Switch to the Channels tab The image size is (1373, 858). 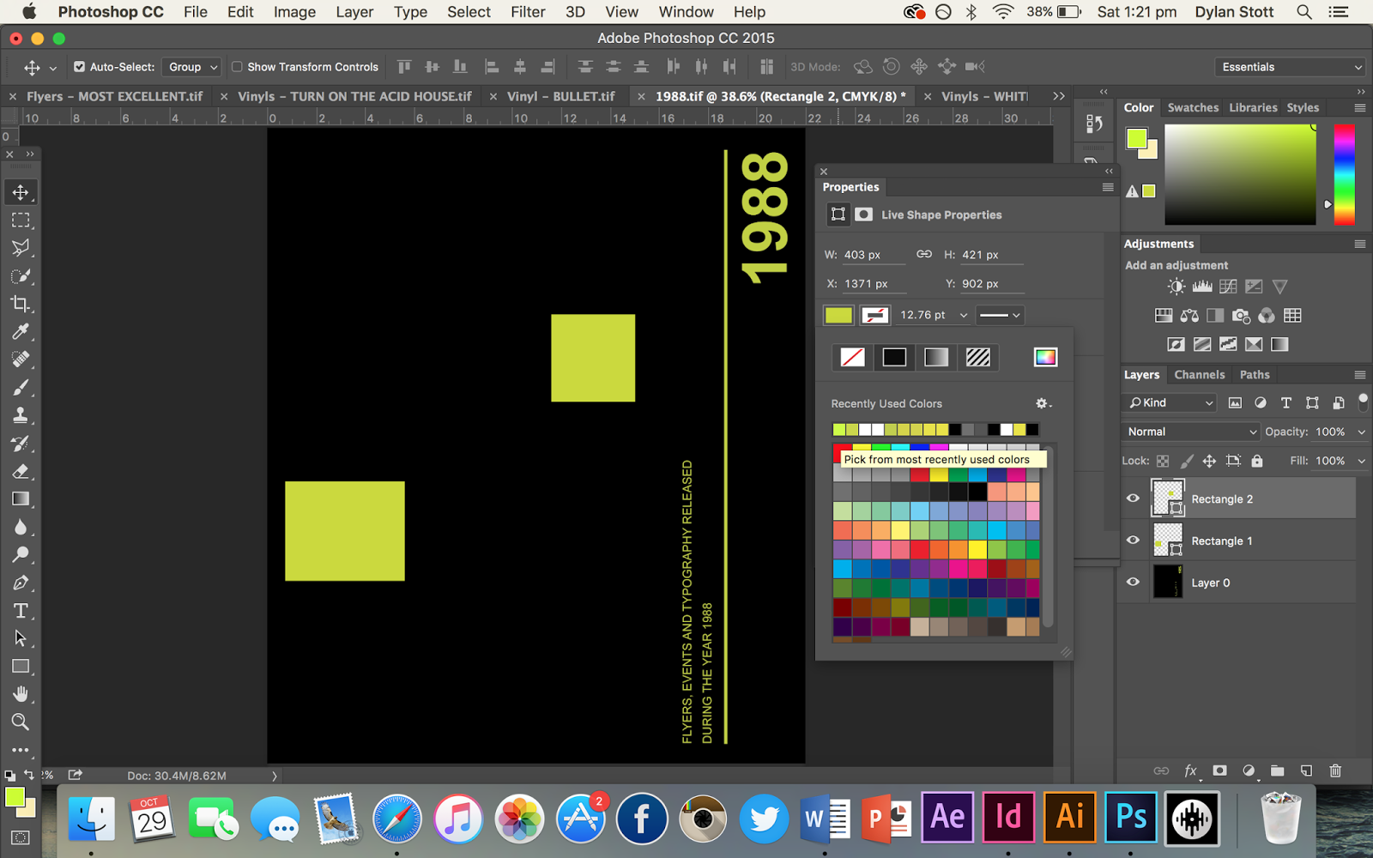1199,375
